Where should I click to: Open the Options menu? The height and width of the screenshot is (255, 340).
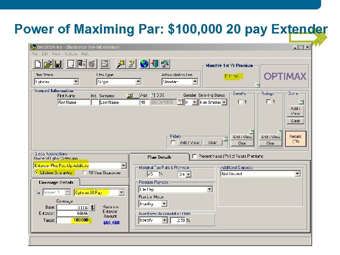pos(71,54)
